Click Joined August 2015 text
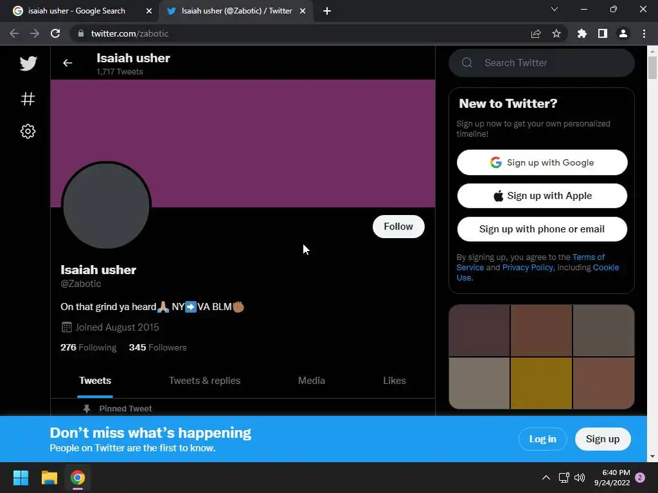Viewport: 658px width, 493px height. 117,327
